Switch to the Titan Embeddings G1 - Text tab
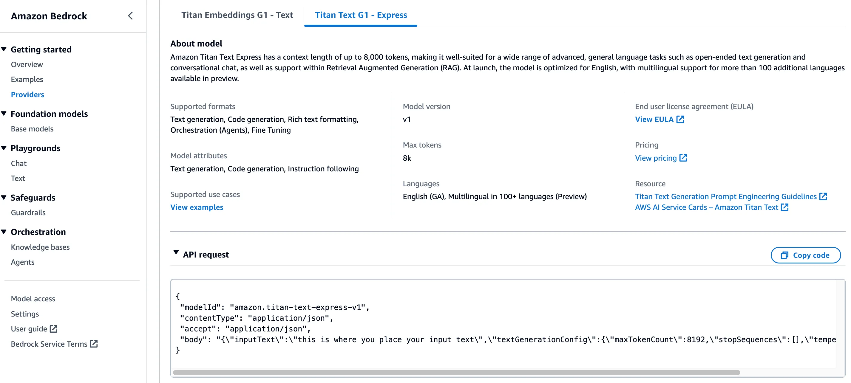 click(237, 15)
